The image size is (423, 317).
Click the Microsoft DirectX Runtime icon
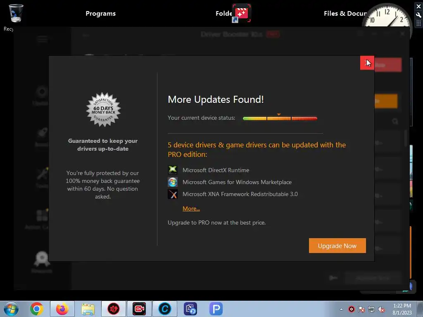pos(173,170)
